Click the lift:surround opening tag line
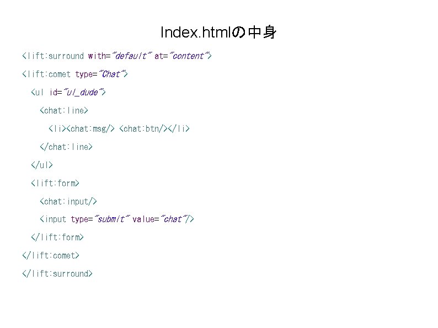Viewport: 438px width, 328px height. coord(117,56)
